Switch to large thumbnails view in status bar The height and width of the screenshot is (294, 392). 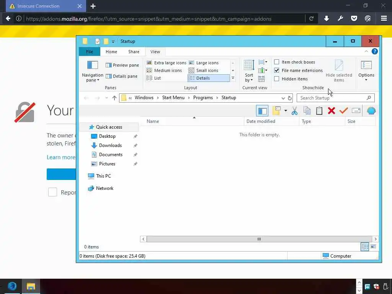click(373, 247)
